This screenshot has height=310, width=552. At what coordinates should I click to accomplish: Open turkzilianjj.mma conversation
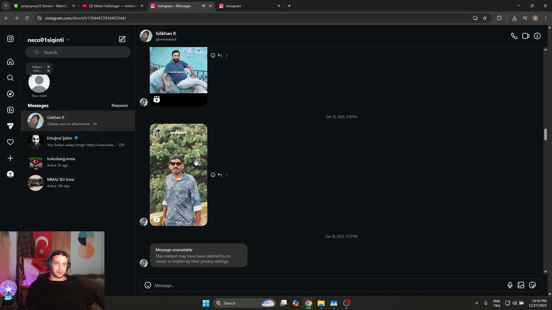[78, 162]
